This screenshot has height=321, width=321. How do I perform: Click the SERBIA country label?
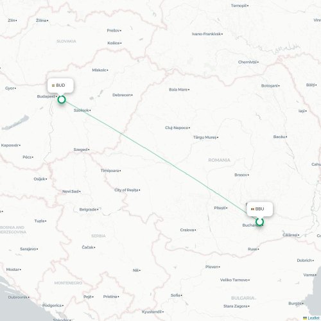[x=98, y=236]
